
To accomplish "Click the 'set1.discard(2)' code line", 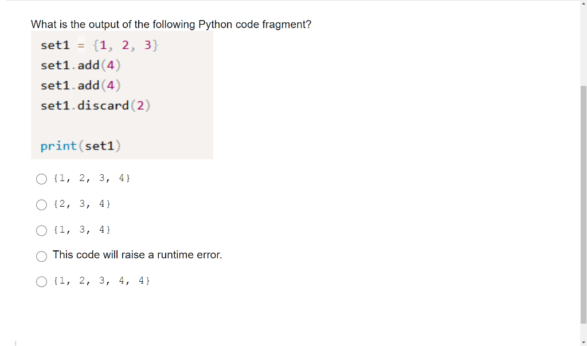I will [x=95, y=105].
